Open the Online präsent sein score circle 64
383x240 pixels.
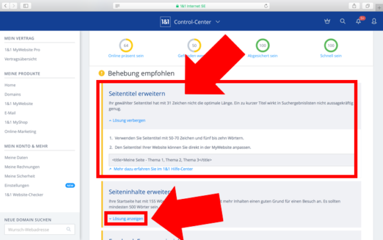pos(125,45)
